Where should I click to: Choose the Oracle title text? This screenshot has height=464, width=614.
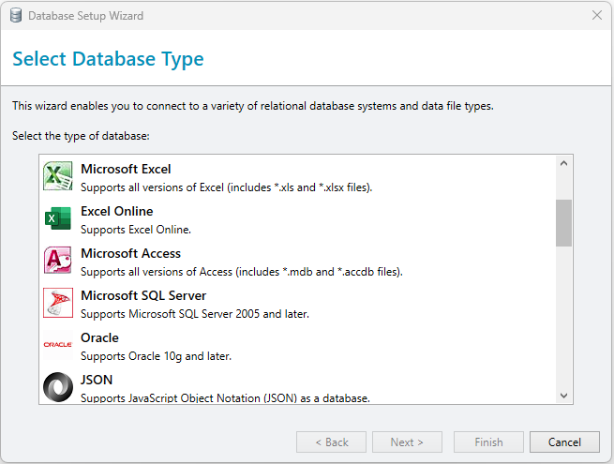click(x=99, y=337)
